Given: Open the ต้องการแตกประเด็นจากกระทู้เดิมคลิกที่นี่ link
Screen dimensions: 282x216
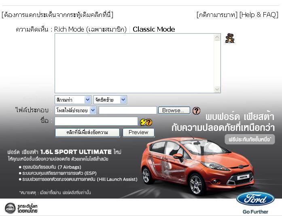Looking at the screenshot, I should pyautogui.click(x=57, y=15).
